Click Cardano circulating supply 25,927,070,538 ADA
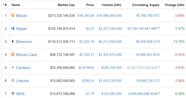This screenshot has height=98, width=186. coord(142,68)
